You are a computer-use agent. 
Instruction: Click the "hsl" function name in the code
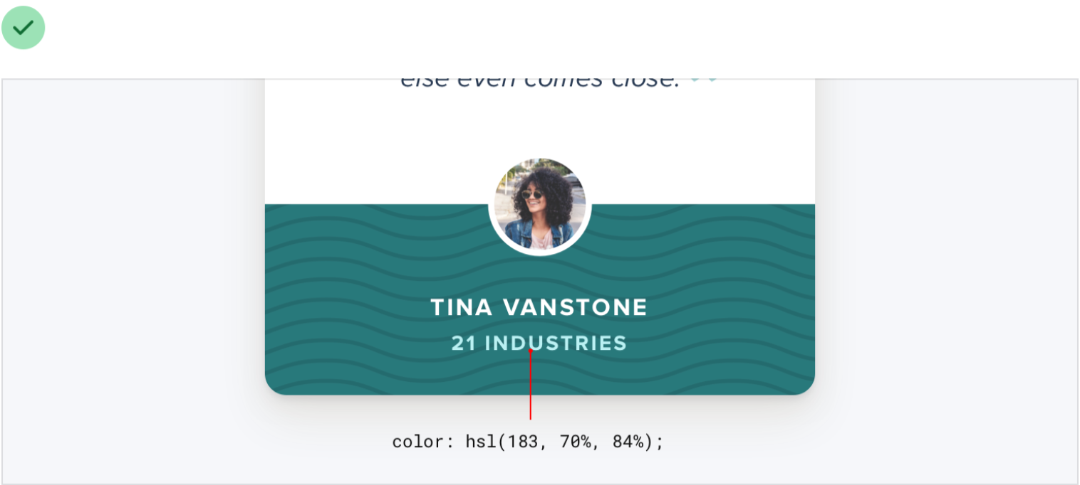click(479, 442)
